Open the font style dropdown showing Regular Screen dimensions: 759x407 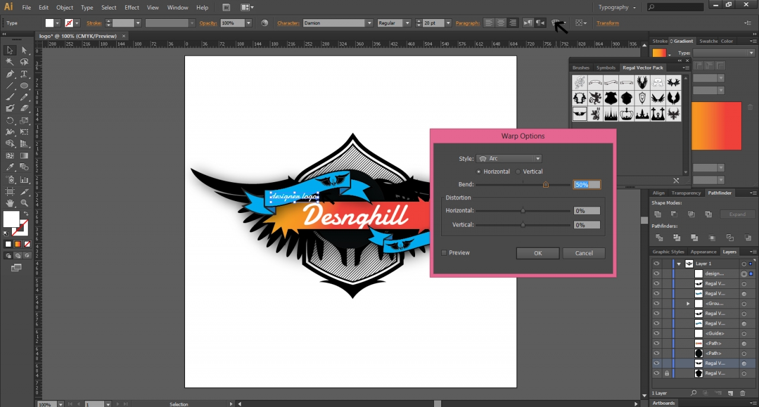tap(407, 23)
